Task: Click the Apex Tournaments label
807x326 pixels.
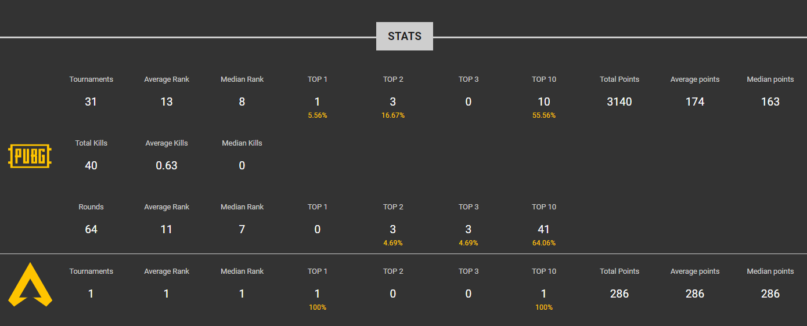Action: (91, 271)
